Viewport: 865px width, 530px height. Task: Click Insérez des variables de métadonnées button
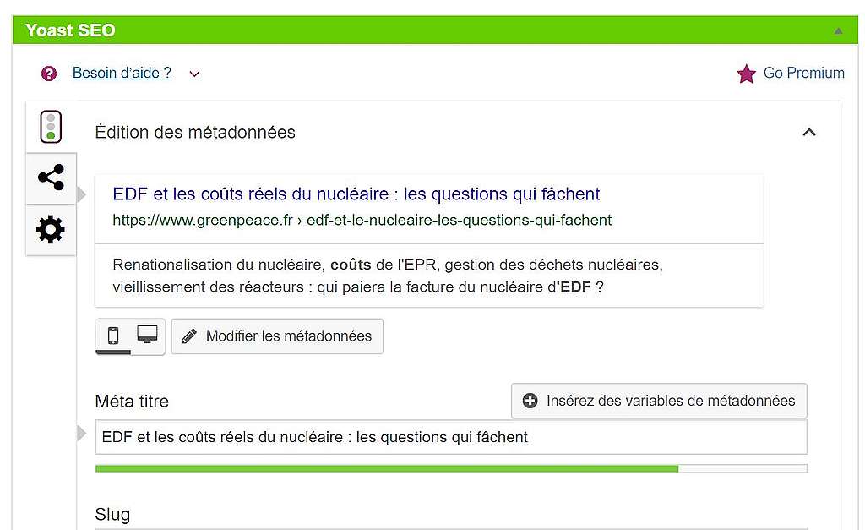coord(659,401)
